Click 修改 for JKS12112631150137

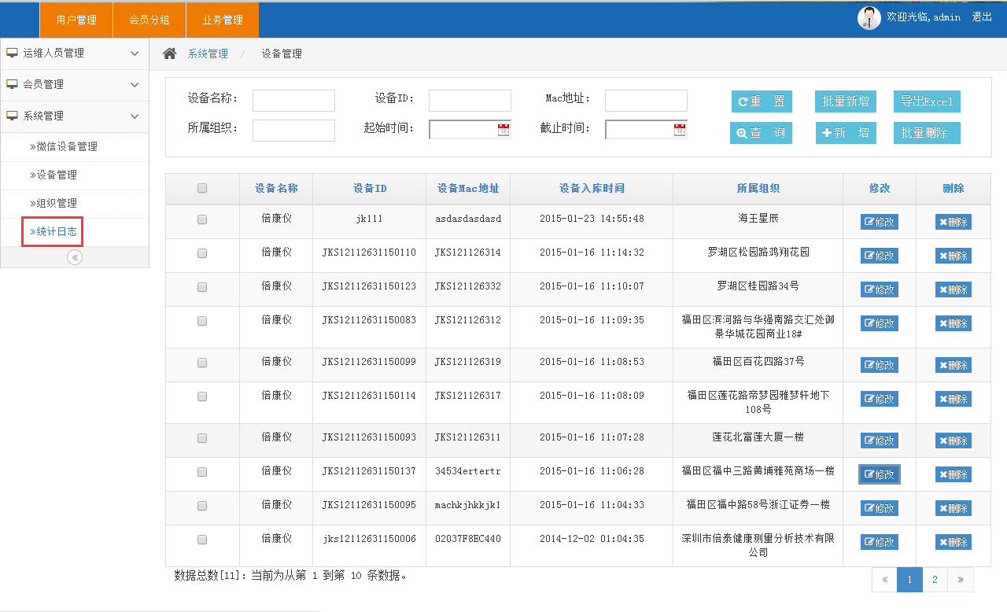tap(880, 474)
